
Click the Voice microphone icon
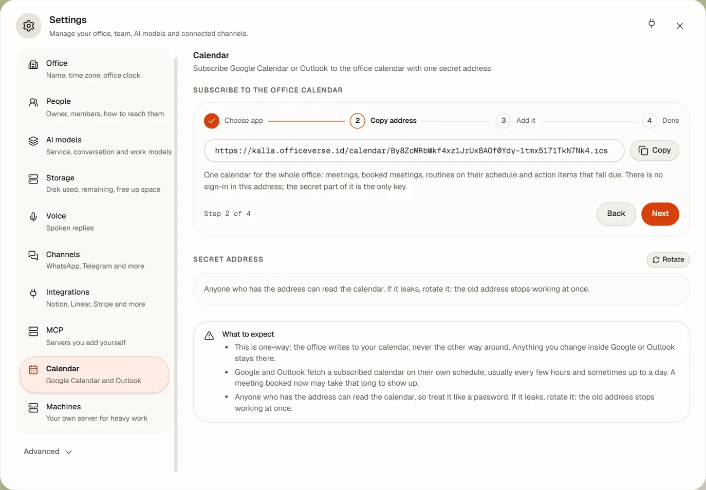[x=33, y=217]
